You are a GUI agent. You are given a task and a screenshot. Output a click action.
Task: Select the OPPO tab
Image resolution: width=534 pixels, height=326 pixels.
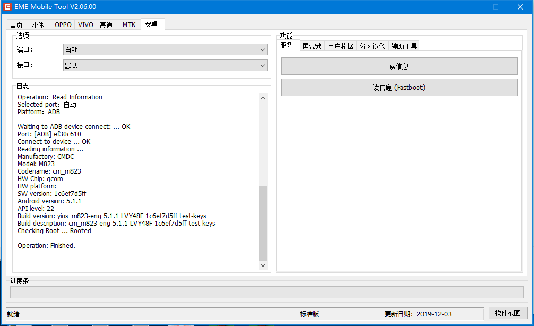click(x=63, y=25)
